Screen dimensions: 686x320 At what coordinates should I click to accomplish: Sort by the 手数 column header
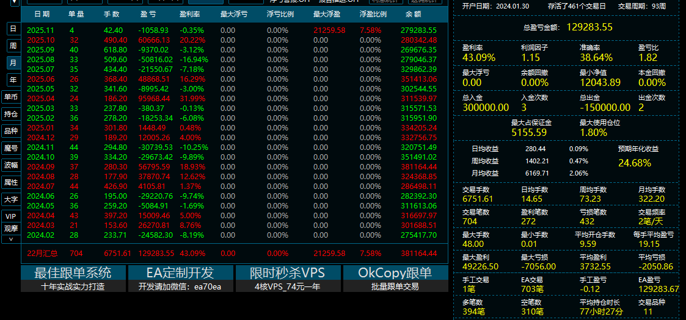pos(112,14)
